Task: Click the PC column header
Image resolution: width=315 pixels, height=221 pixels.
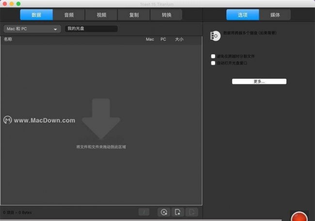Action: click(x=163, y=39)
